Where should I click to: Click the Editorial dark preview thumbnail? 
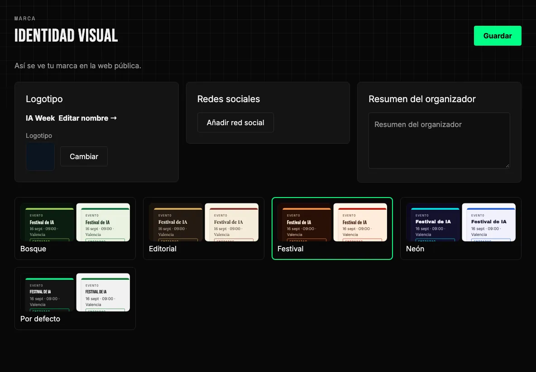click(176, 222)
